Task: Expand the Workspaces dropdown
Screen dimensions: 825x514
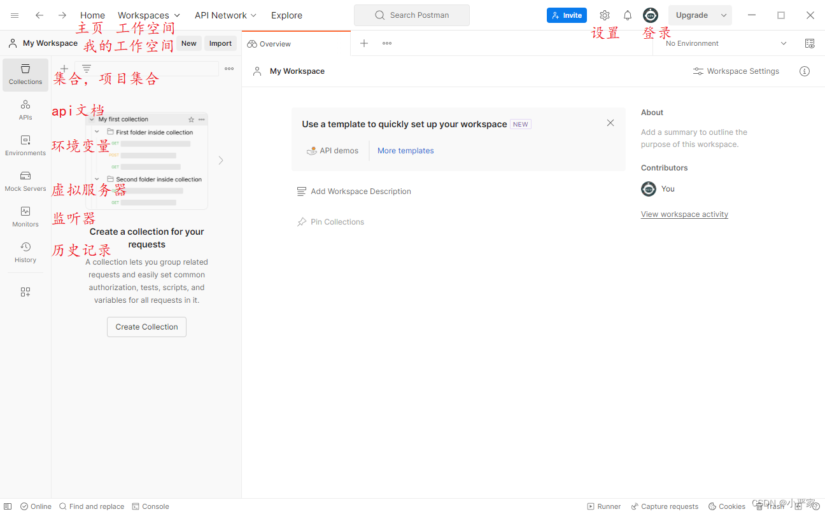Action: [x=149, y=15]
